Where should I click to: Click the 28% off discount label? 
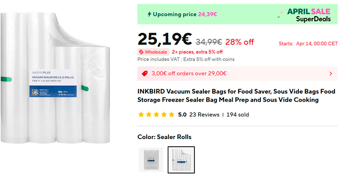tap(240, 42)
